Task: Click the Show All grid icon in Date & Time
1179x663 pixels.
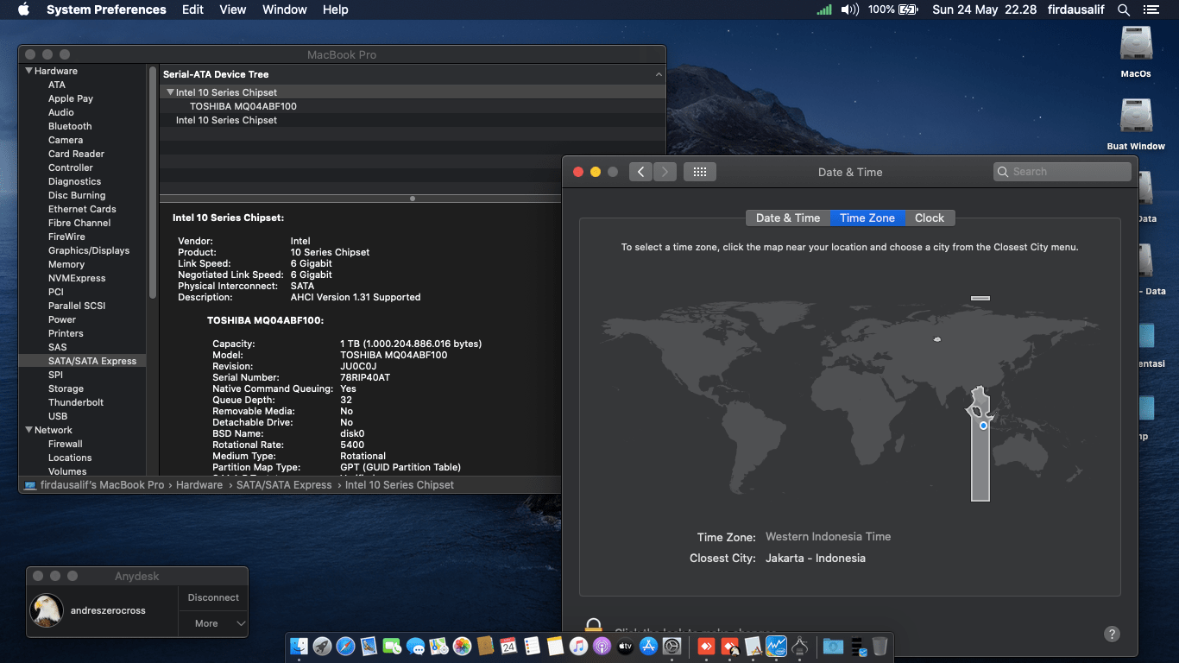Action: [x=700, y=171]
